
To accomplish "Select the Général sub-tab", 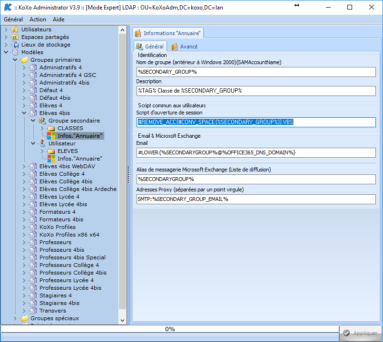I will point(150,46).
